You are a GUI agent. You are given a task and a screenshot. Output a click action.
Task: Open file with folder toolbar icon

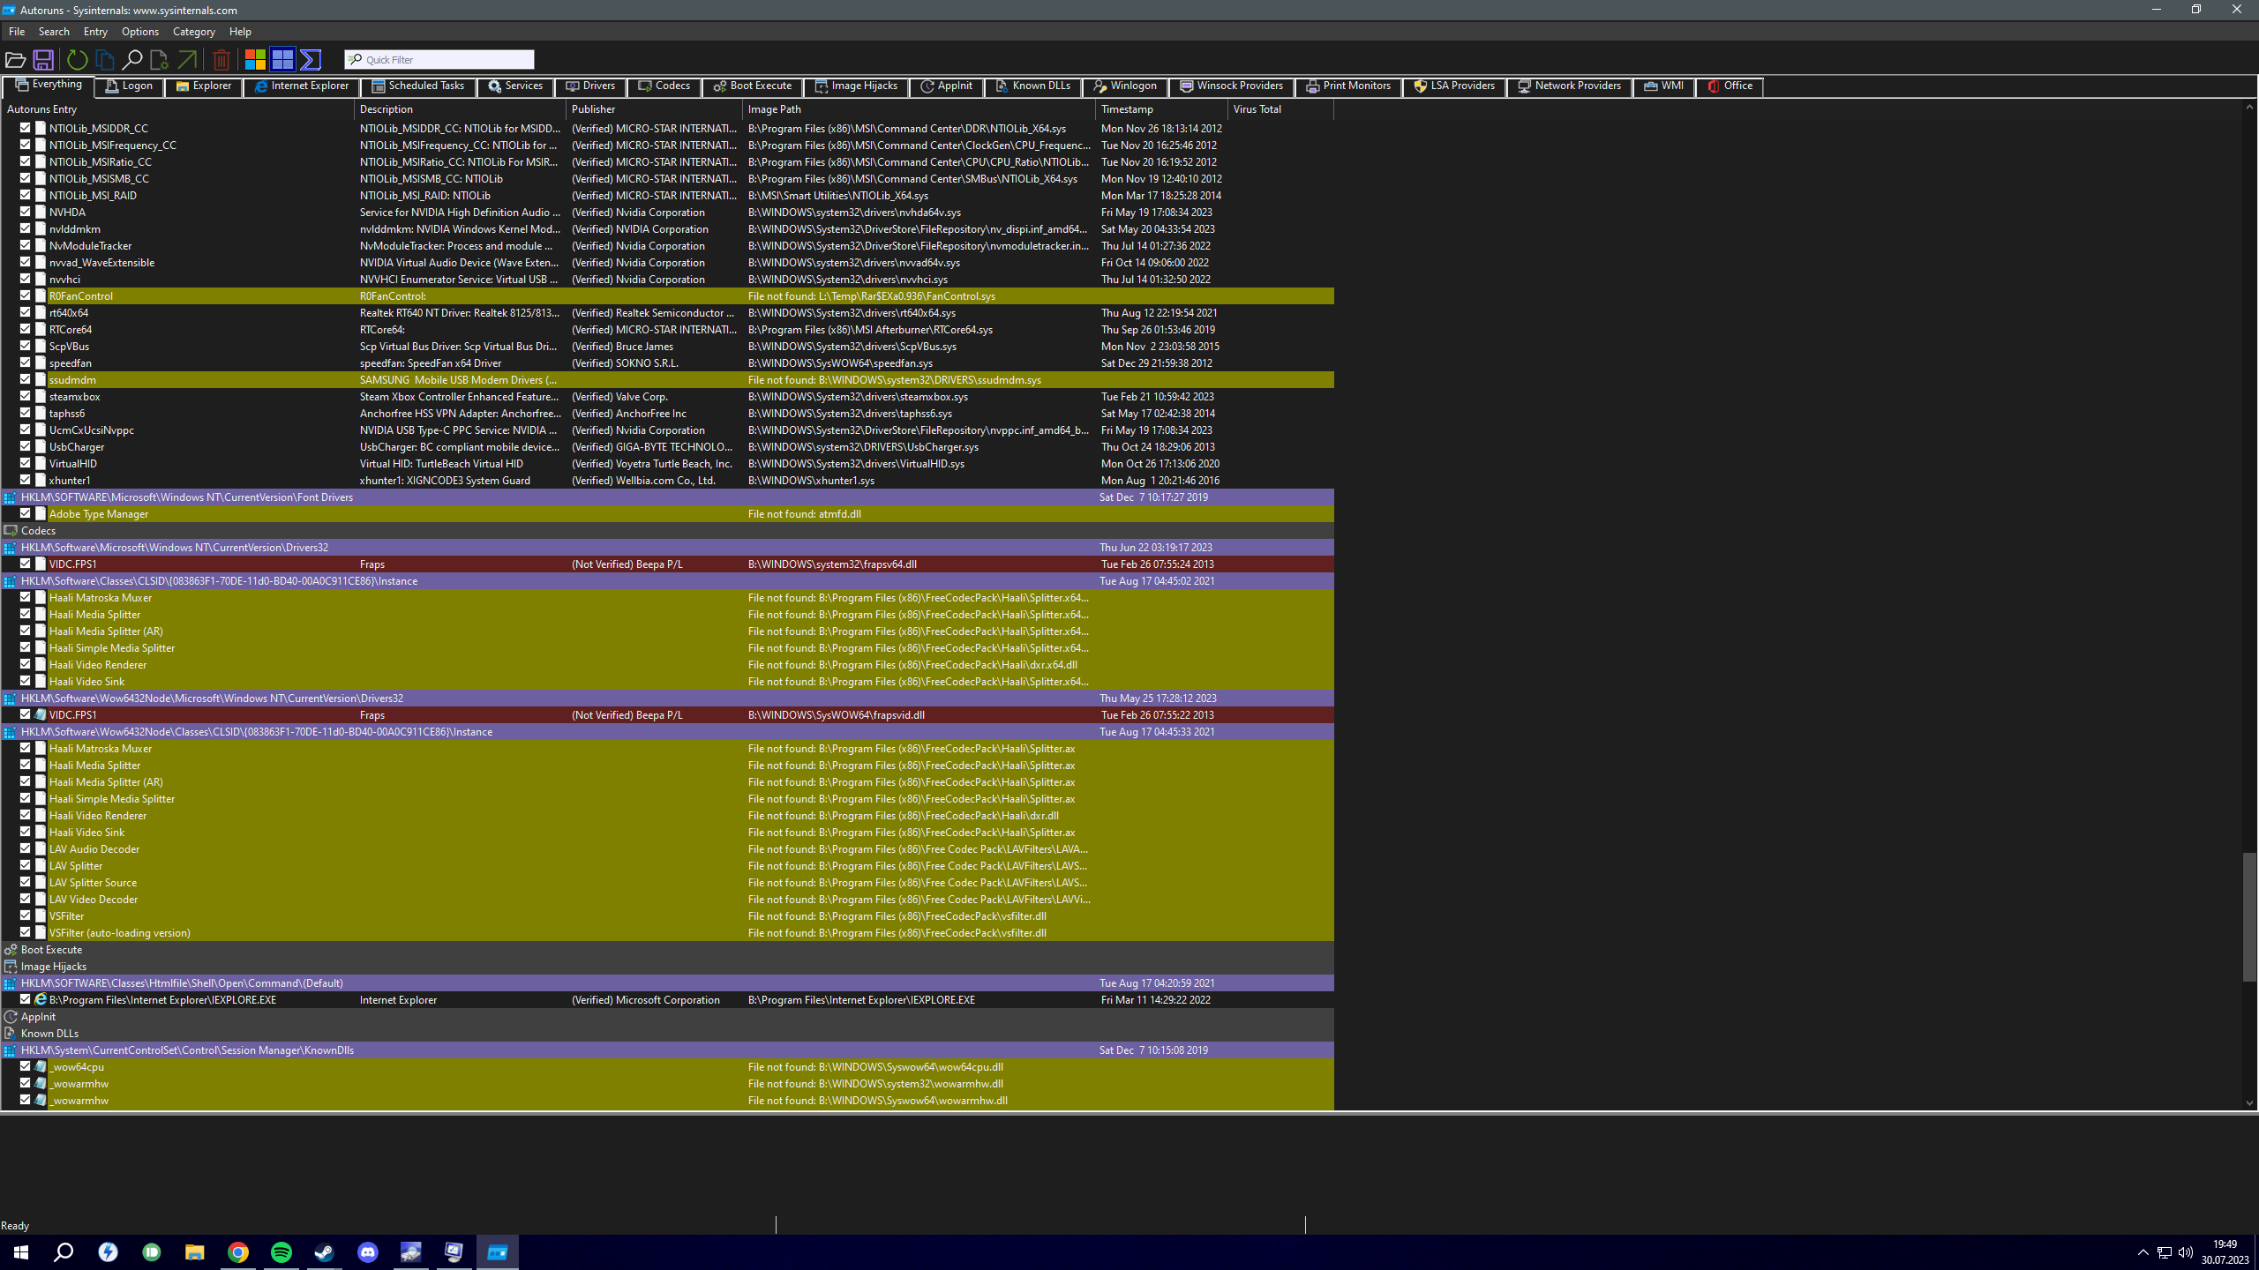[15, 60]
